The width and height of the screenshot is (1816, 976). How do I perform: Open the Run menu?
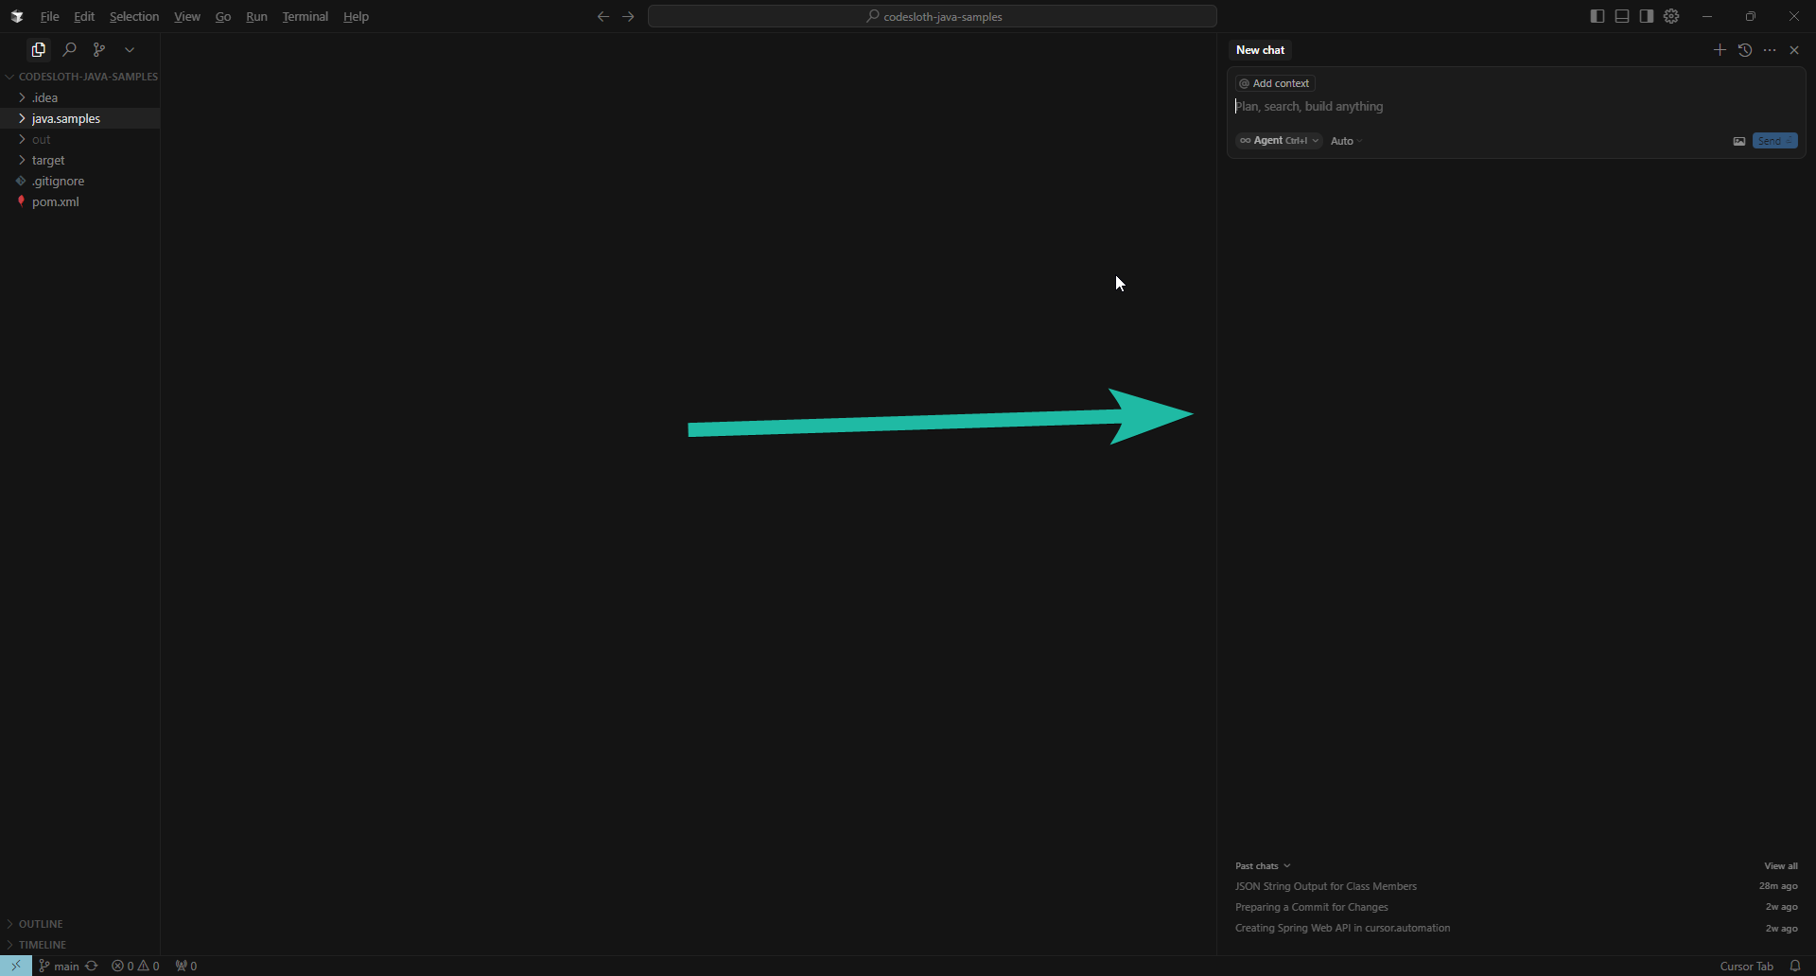point(256,16)
